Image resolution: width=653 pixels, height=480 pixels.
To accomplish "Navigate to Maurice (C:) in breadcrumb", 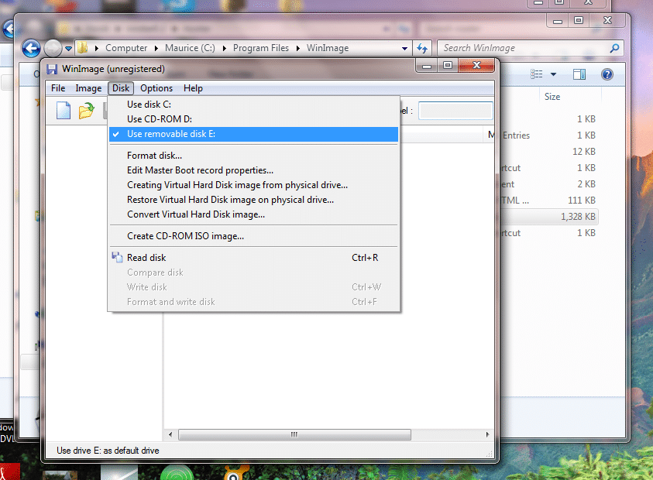I will tap(190, 48).
